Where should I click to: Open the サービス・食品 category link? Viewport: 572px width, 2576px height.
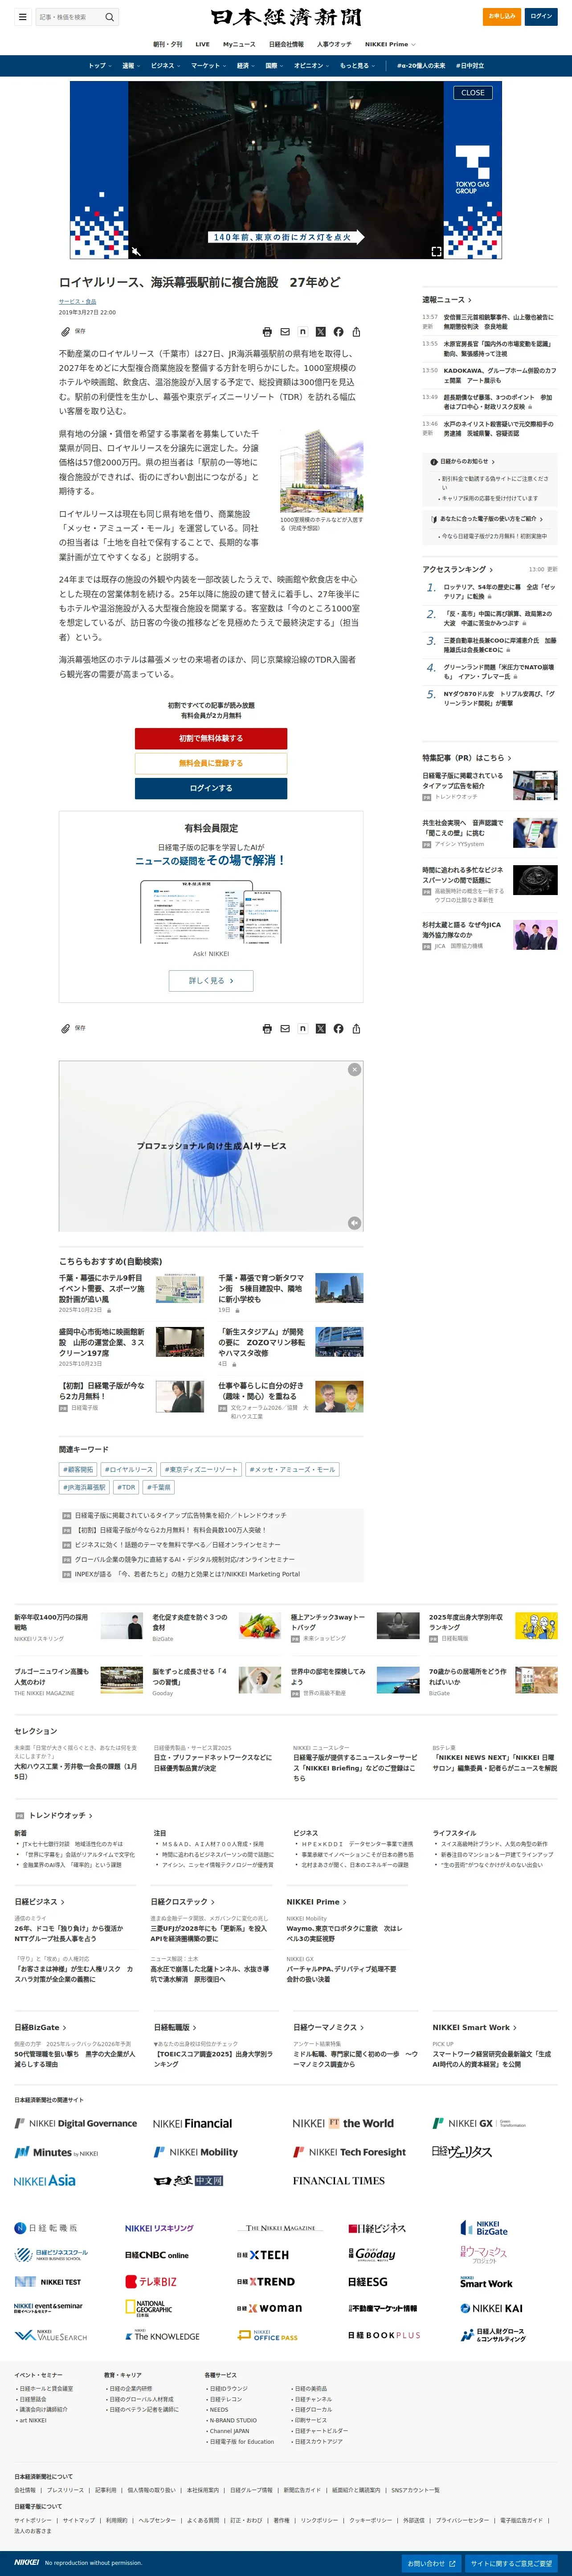pos(77,301)
